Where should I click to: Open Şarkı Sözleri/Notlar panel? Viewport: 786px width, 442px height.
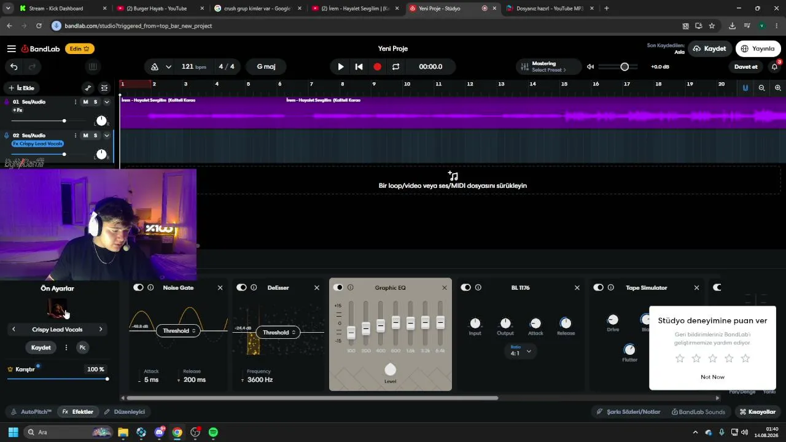coord(629,412)
